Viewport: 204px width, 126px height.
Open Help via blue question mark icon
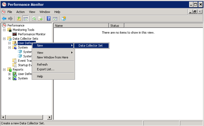click(x=49, y=19)
